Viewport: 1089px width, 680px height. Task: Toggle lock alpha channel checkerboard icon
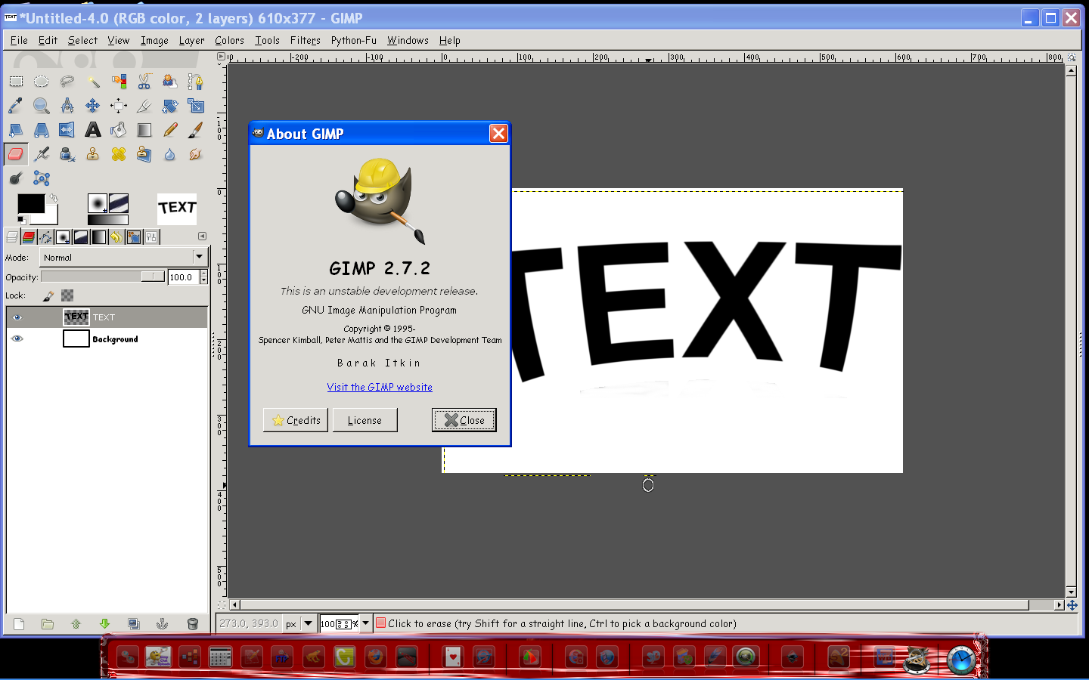[x=67, y=295]
